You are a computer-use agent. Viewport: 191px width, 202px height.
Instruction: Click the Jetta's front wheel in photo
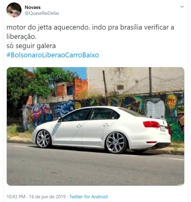pyautogui.click(x=43, y=139)
